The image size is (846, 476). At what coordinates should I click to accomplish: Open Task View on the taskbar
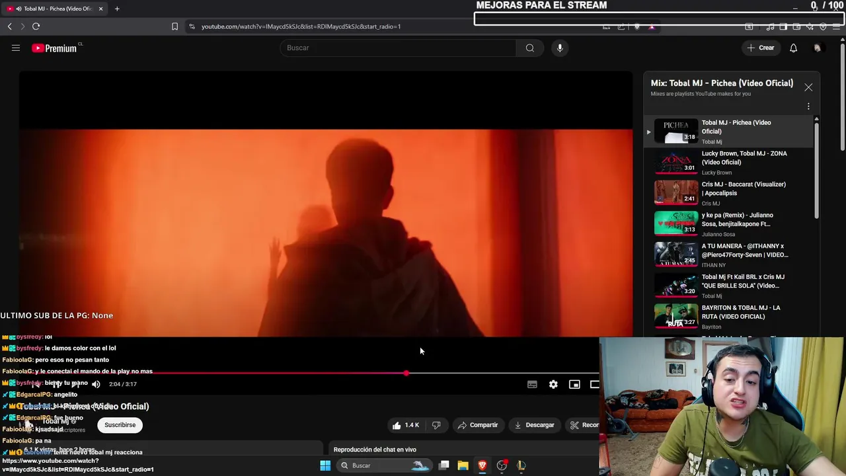[x=444, y=465]
